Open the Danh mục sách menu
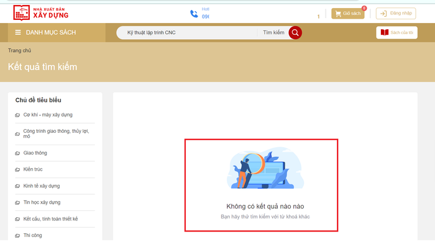This screenshot has width=435, height=242. click(x=57, y=32)
